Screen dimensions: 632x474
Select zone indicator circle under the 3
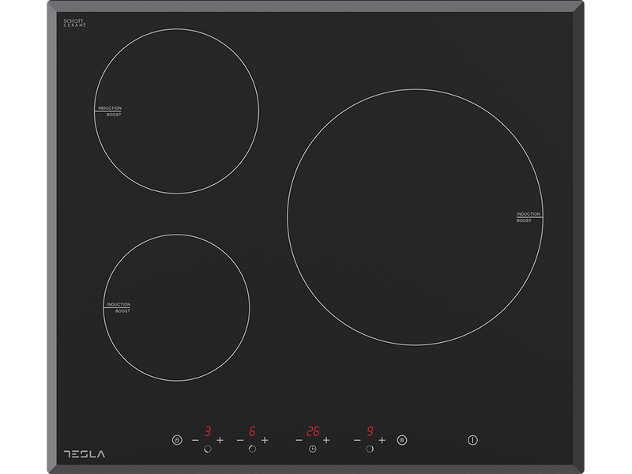[x=208, y=450]
